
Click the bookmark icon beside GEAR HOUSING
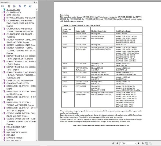(4, 15)
